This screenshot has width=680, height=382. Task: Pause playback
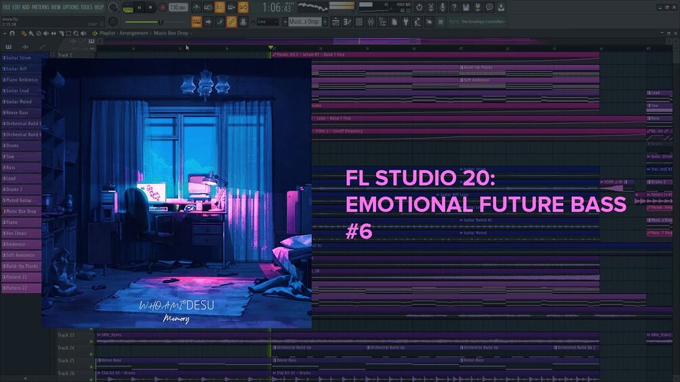(139, 7)
